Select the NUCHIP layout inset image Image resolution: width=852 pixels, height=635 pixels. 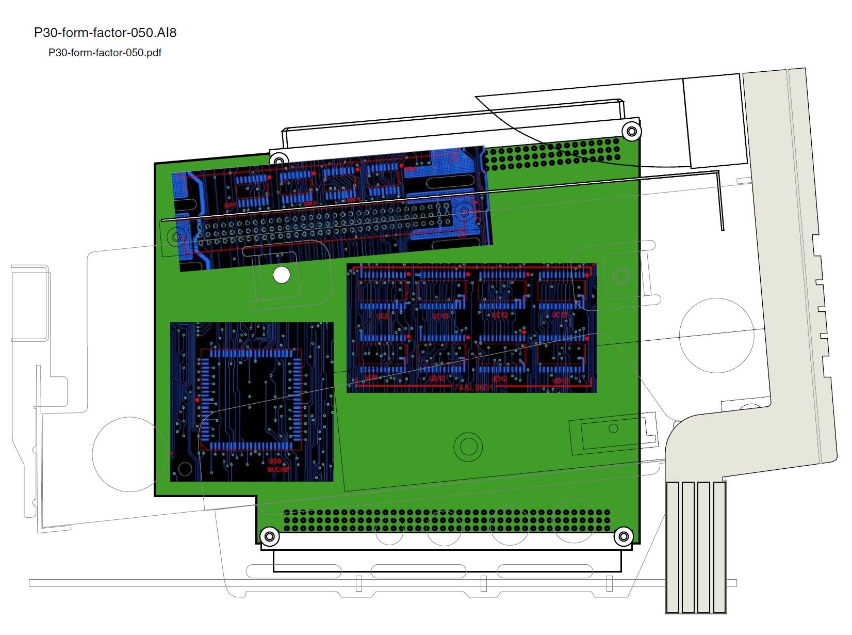(252, 402)
